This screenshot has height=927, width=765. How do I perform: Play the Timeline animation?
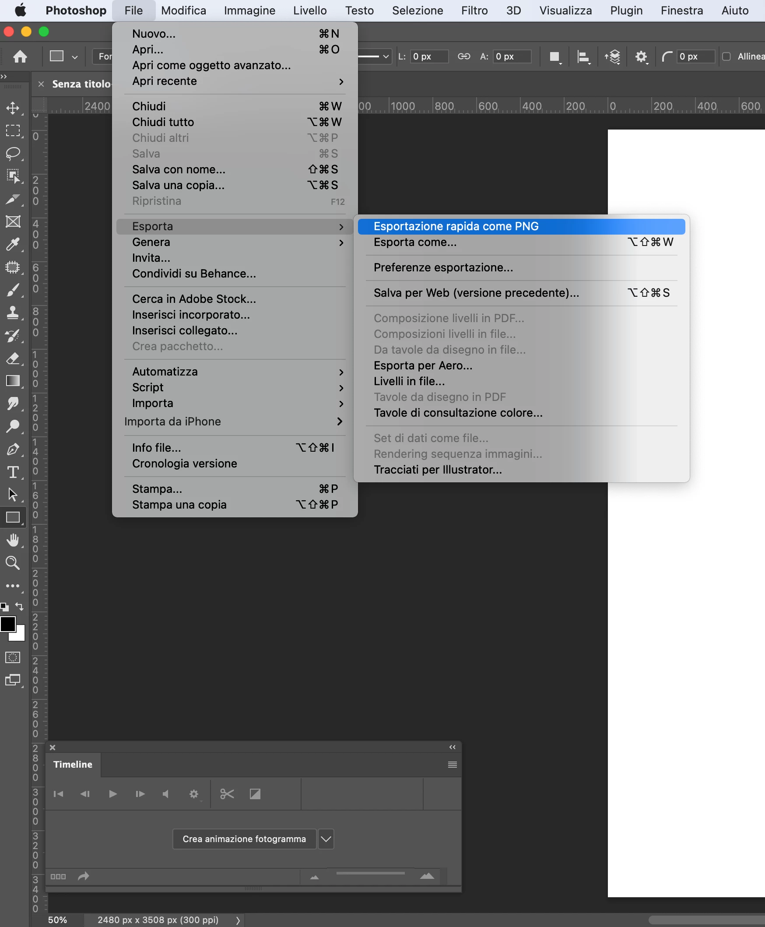113,794
